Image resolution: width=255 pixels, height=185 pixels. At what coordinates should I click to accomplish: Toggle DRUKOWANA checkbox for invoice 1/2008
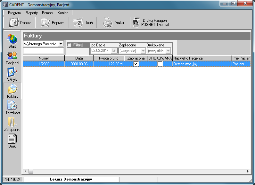[x=160, y=64]
